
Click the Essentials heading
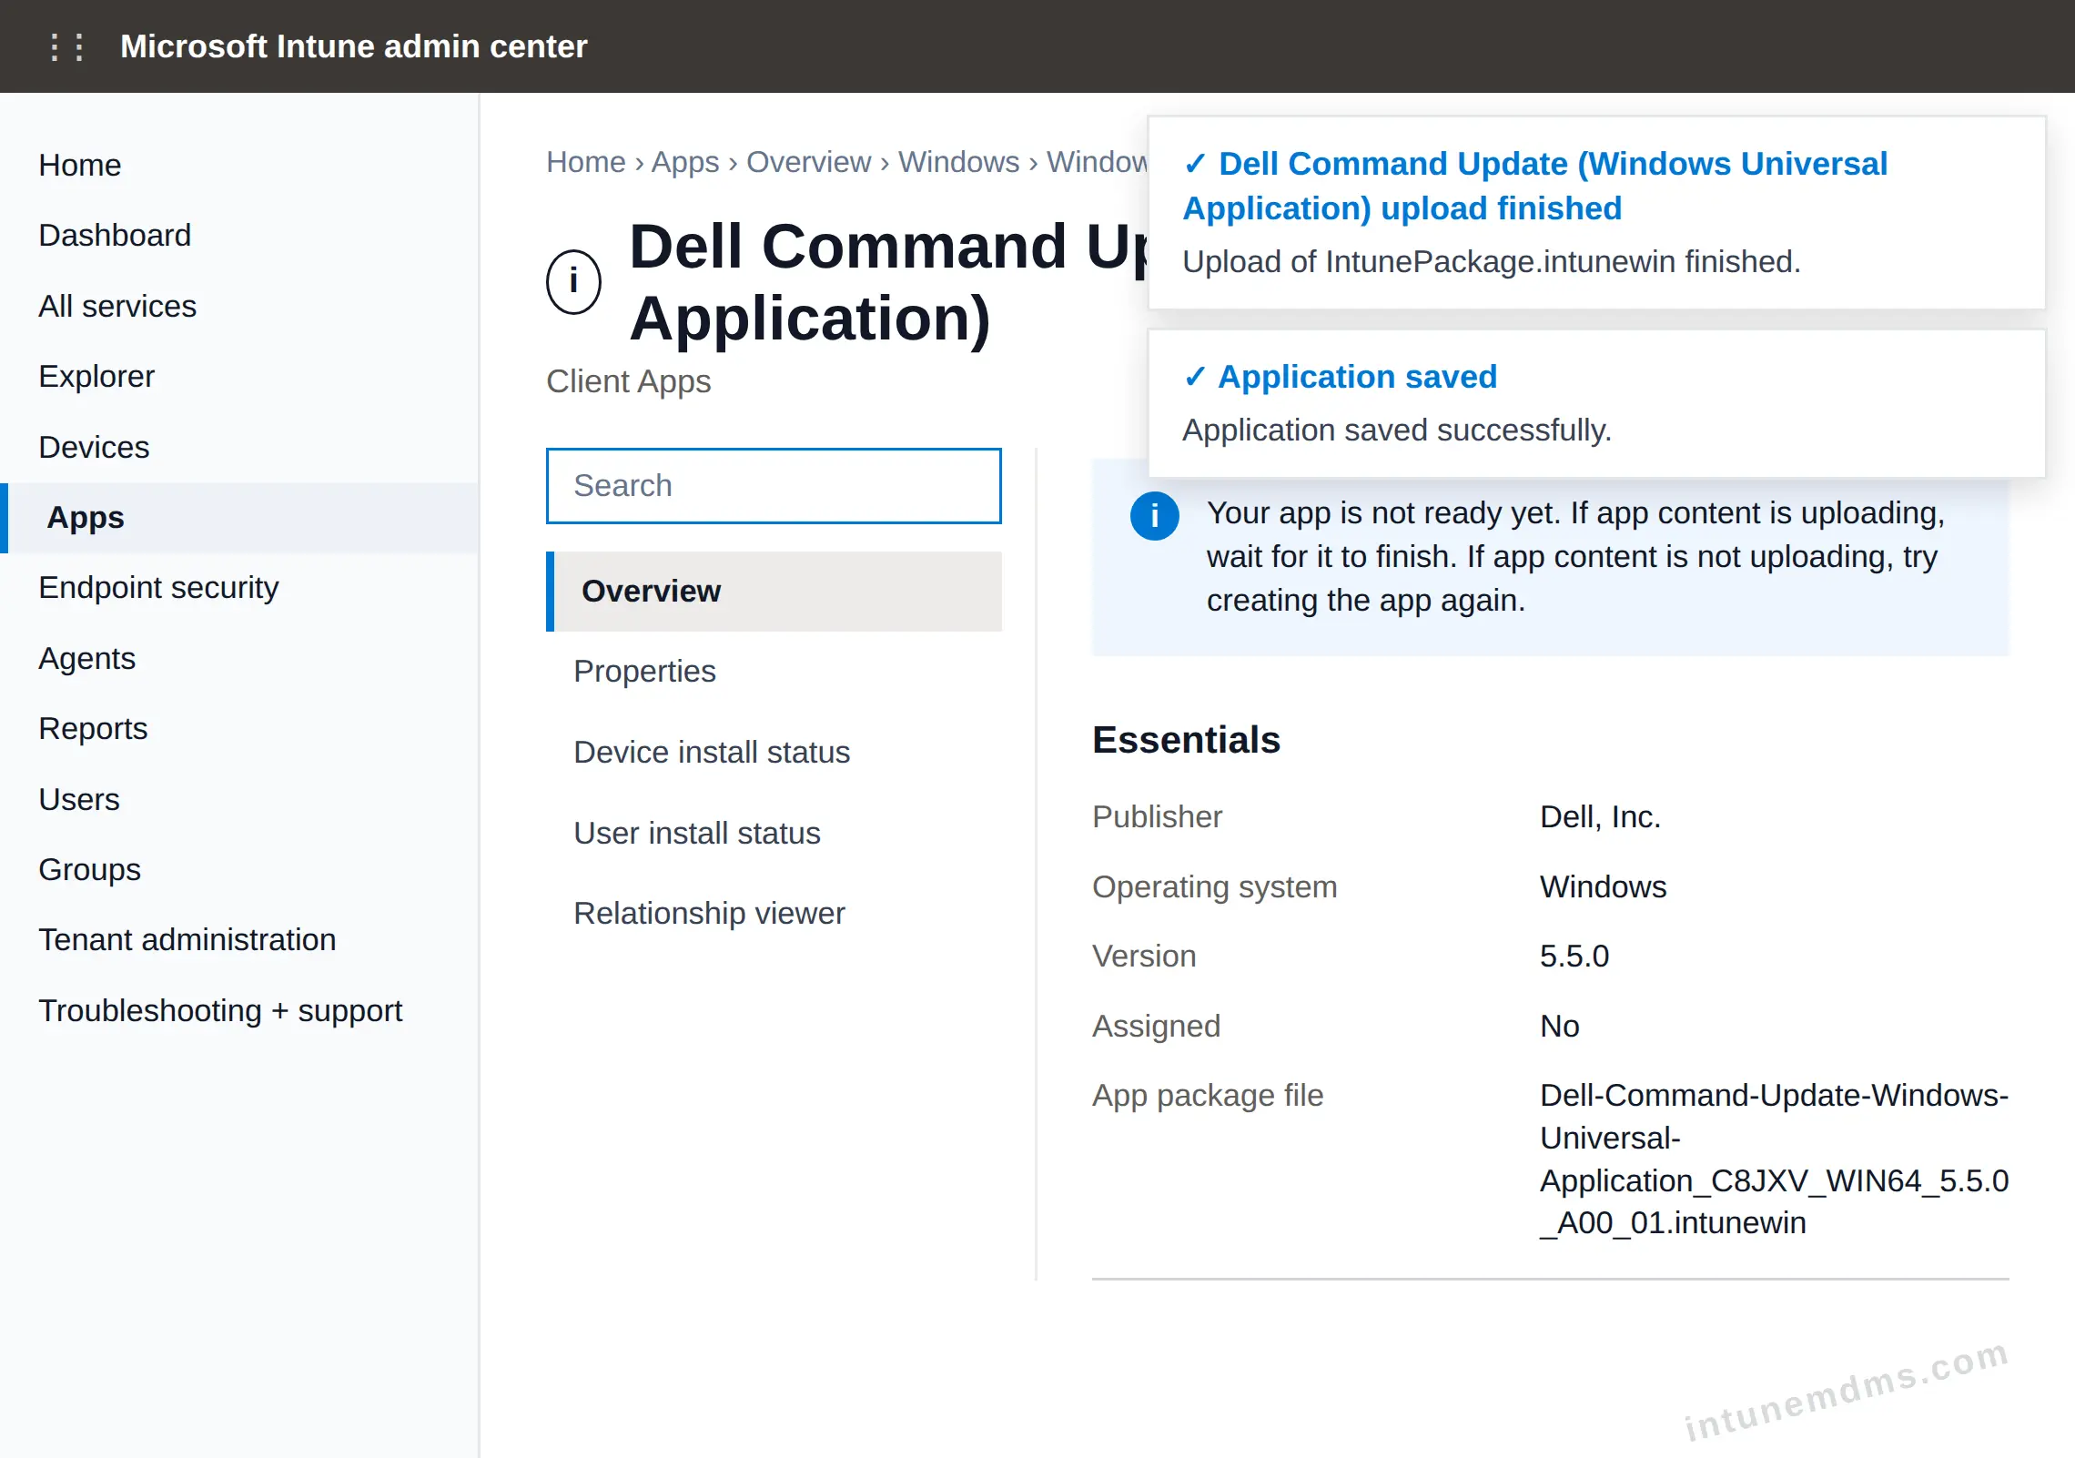point(1186,740)
